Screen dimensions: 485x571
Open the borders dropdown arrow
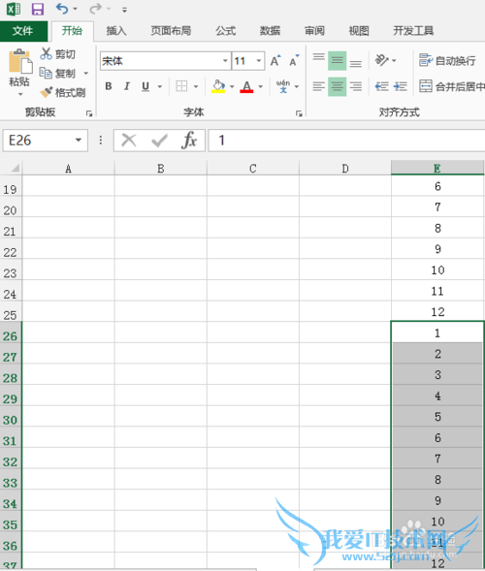196,86
